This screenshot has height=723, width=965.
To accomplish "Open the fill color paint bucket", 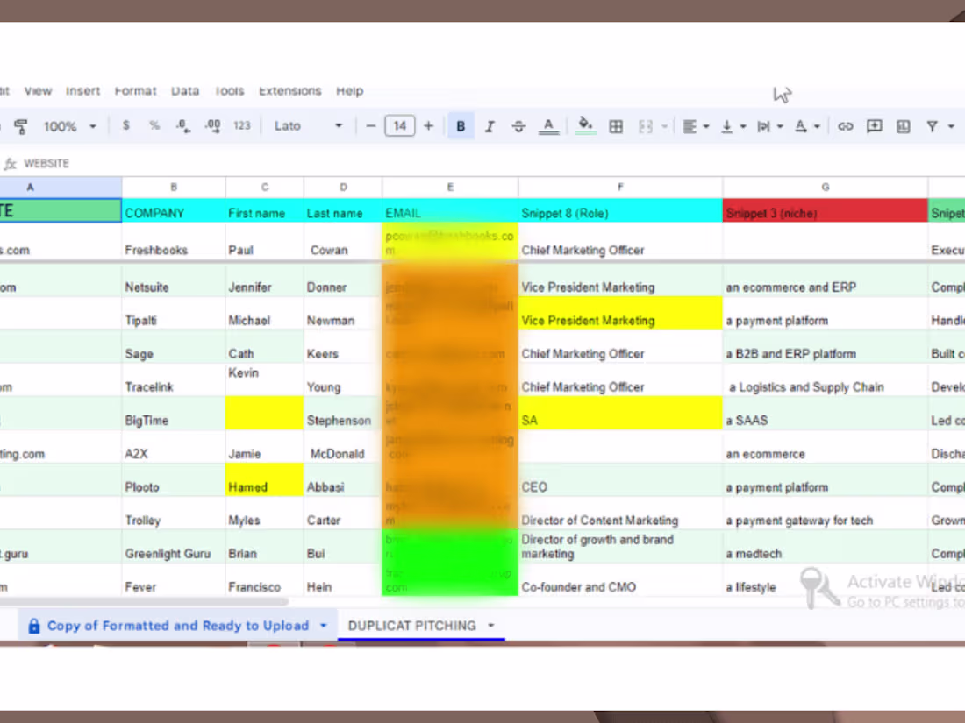I will click(x=585, y=125).
